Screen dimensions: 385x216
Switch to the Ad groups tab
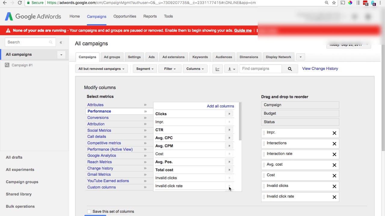[112, 57]
